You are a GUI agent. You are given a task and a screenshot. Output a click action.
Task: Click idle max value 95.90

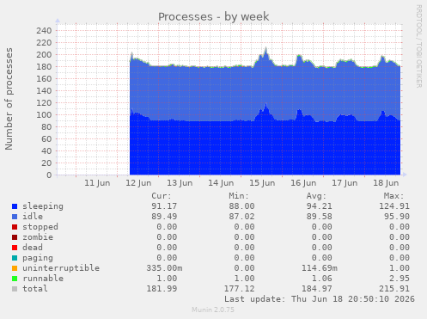click(x=397, y=217)
